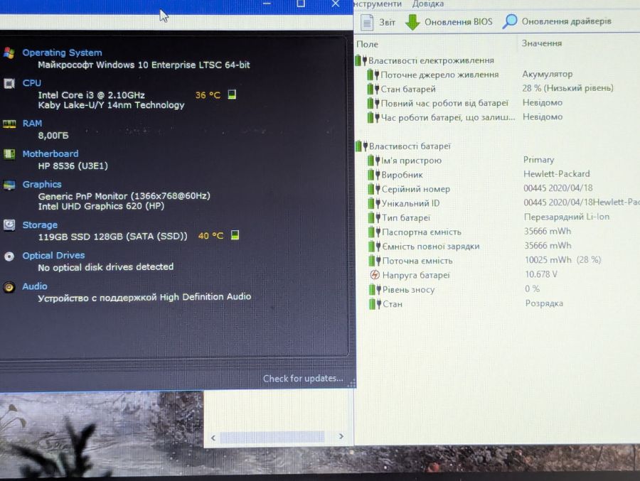
Task: Click the horizontal scrollbar thumb
Action: tap(272, 438)
